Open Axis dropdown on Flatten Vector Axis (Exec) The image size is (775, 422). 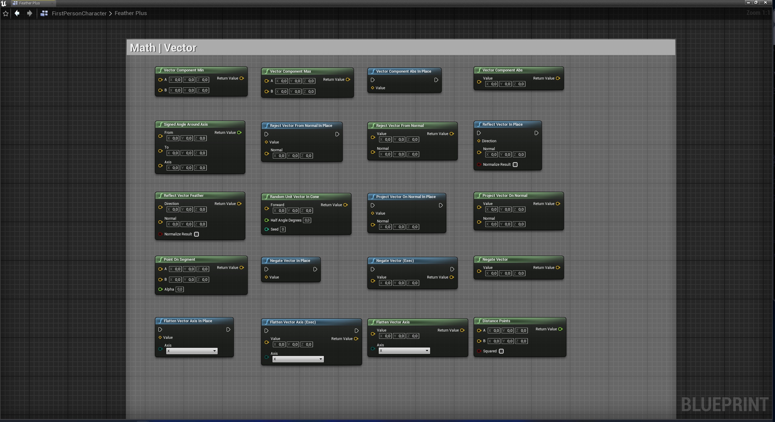tap(298, 359)
